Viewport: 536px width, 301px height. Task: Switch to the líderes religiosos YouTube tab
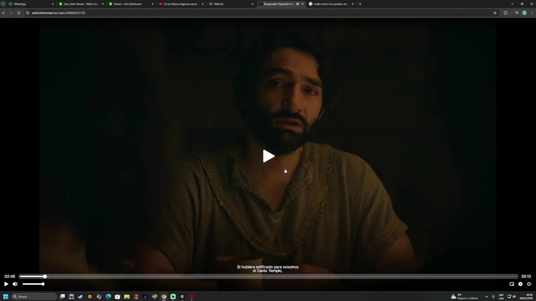click(181, 4)
